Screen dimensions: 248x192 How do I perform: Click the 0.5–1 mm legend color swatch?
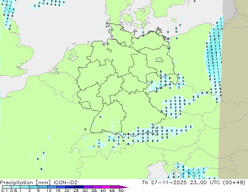(16, 187)
